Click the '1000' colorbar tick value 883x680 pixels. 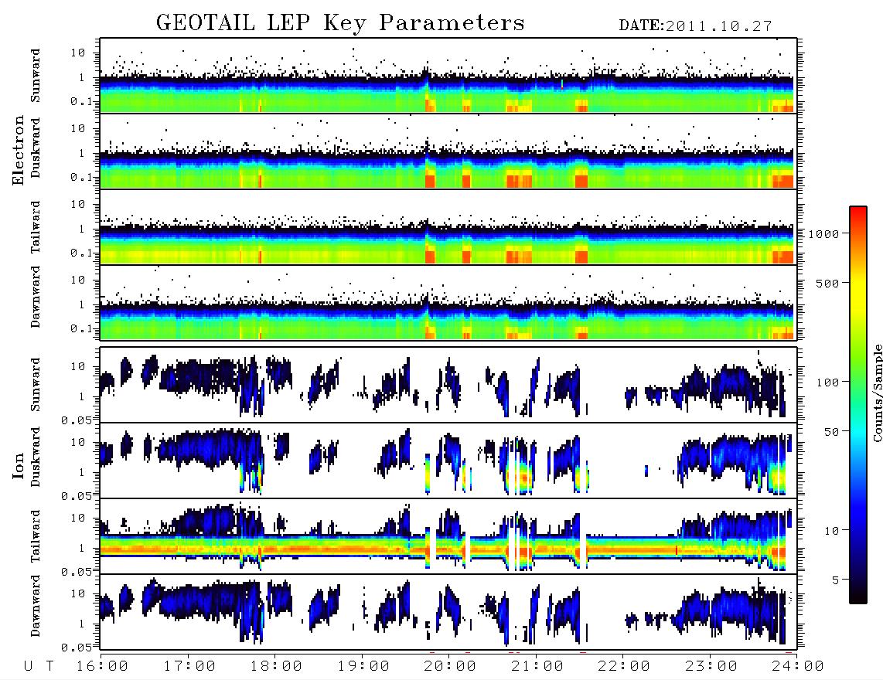click(823, 234)
